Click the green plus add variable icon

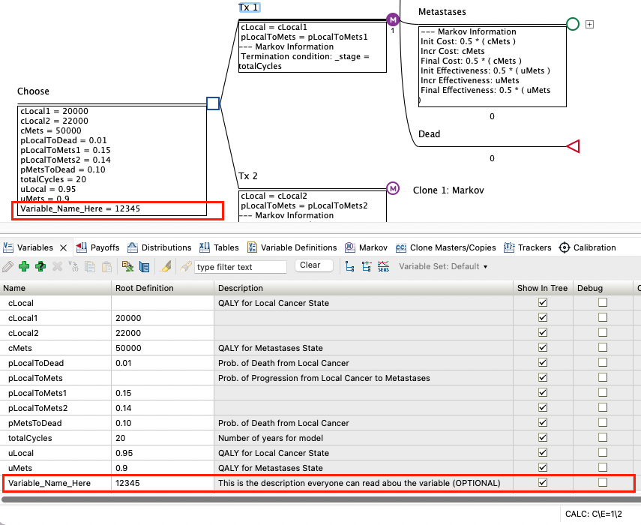[24, 266]
